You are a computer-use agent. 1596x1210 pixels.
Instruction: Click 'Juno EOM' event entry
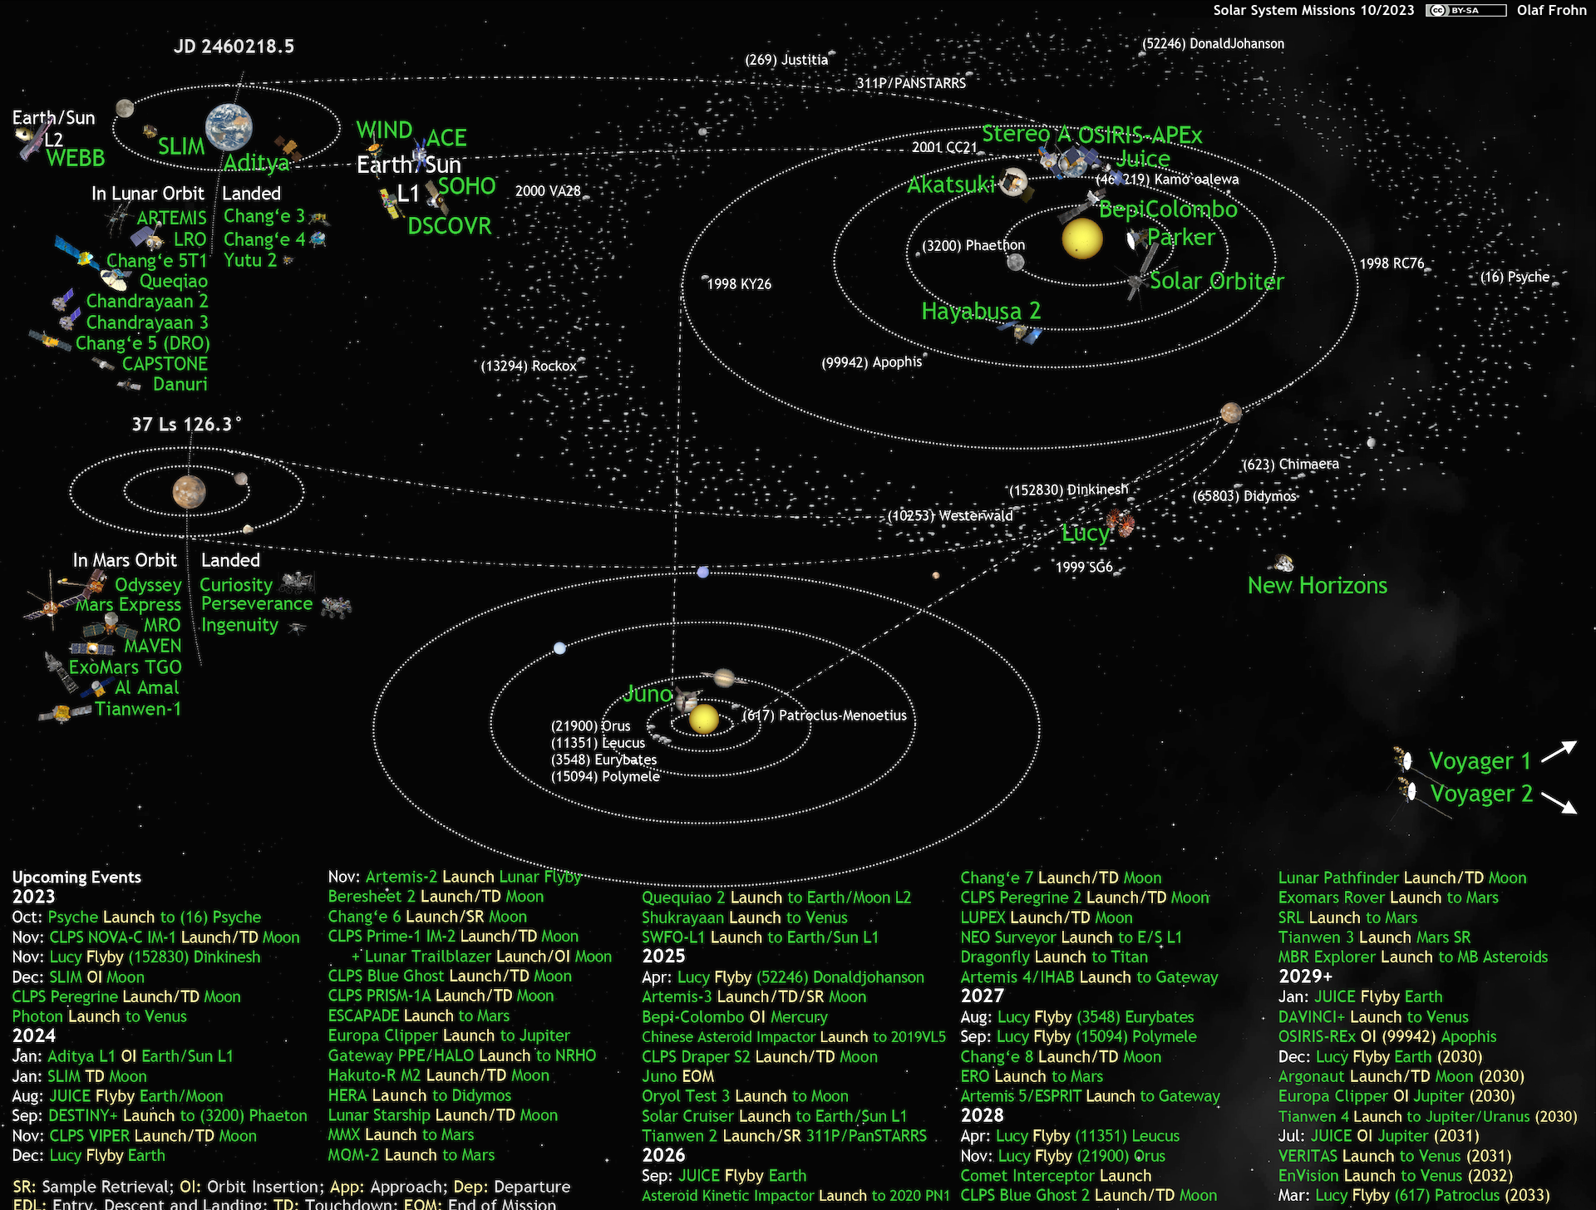(677, 1076)
